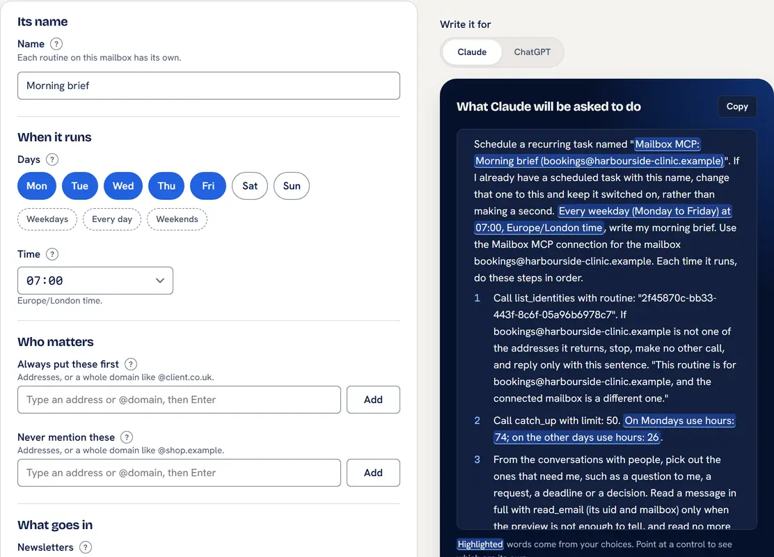Open help for Always put these first
This screenshot has height=557, width=774.
(x=130, y=364)
